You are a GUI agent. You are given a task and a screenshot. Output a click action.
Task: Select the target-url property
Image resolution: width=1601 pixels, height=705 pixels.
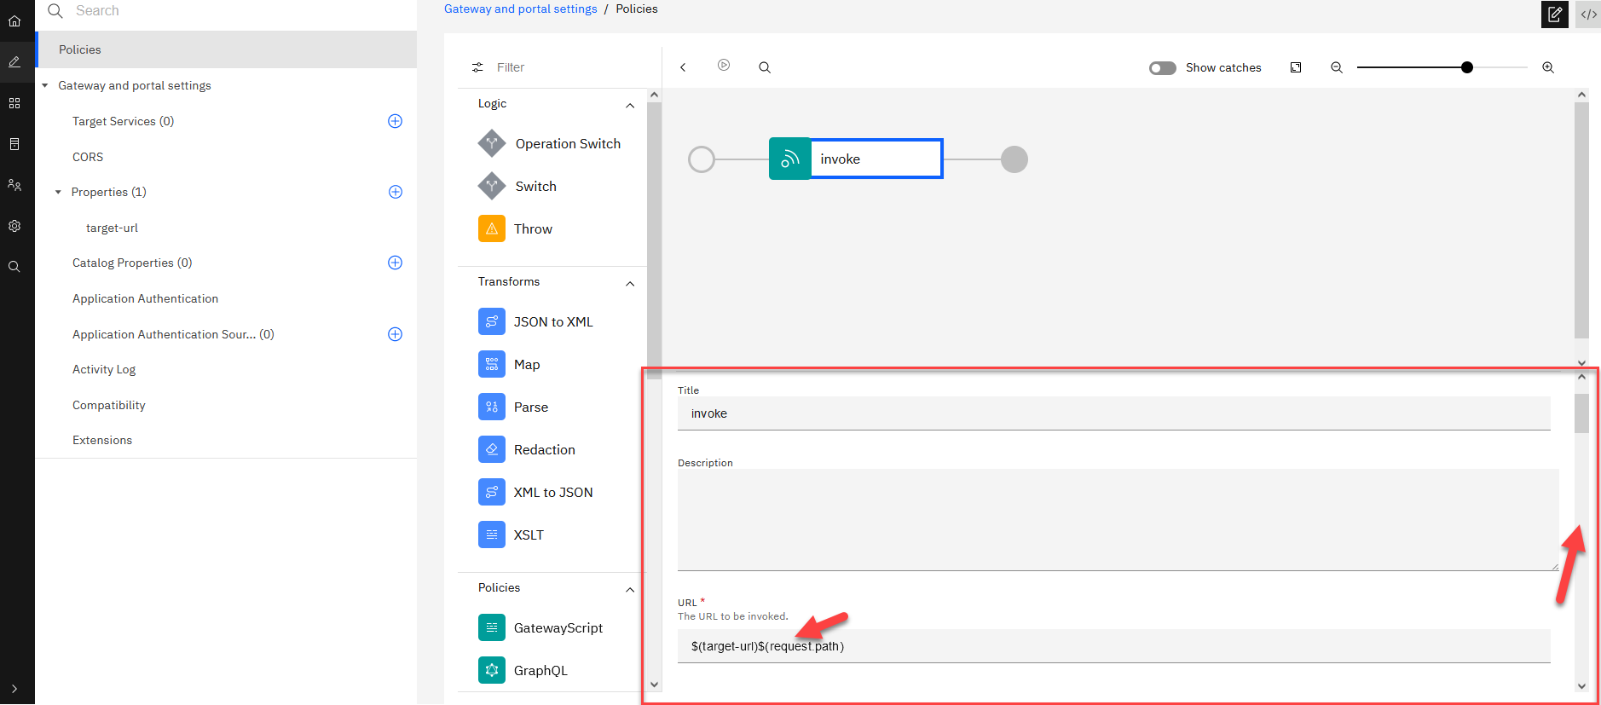point(112,228)
